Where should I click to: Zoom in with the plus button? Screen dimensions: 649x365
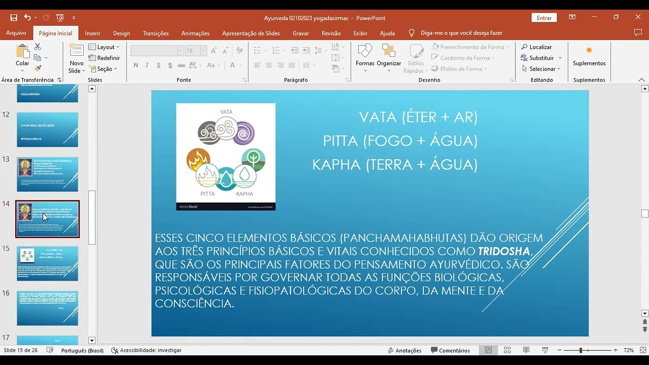click(x=616, y=350)
